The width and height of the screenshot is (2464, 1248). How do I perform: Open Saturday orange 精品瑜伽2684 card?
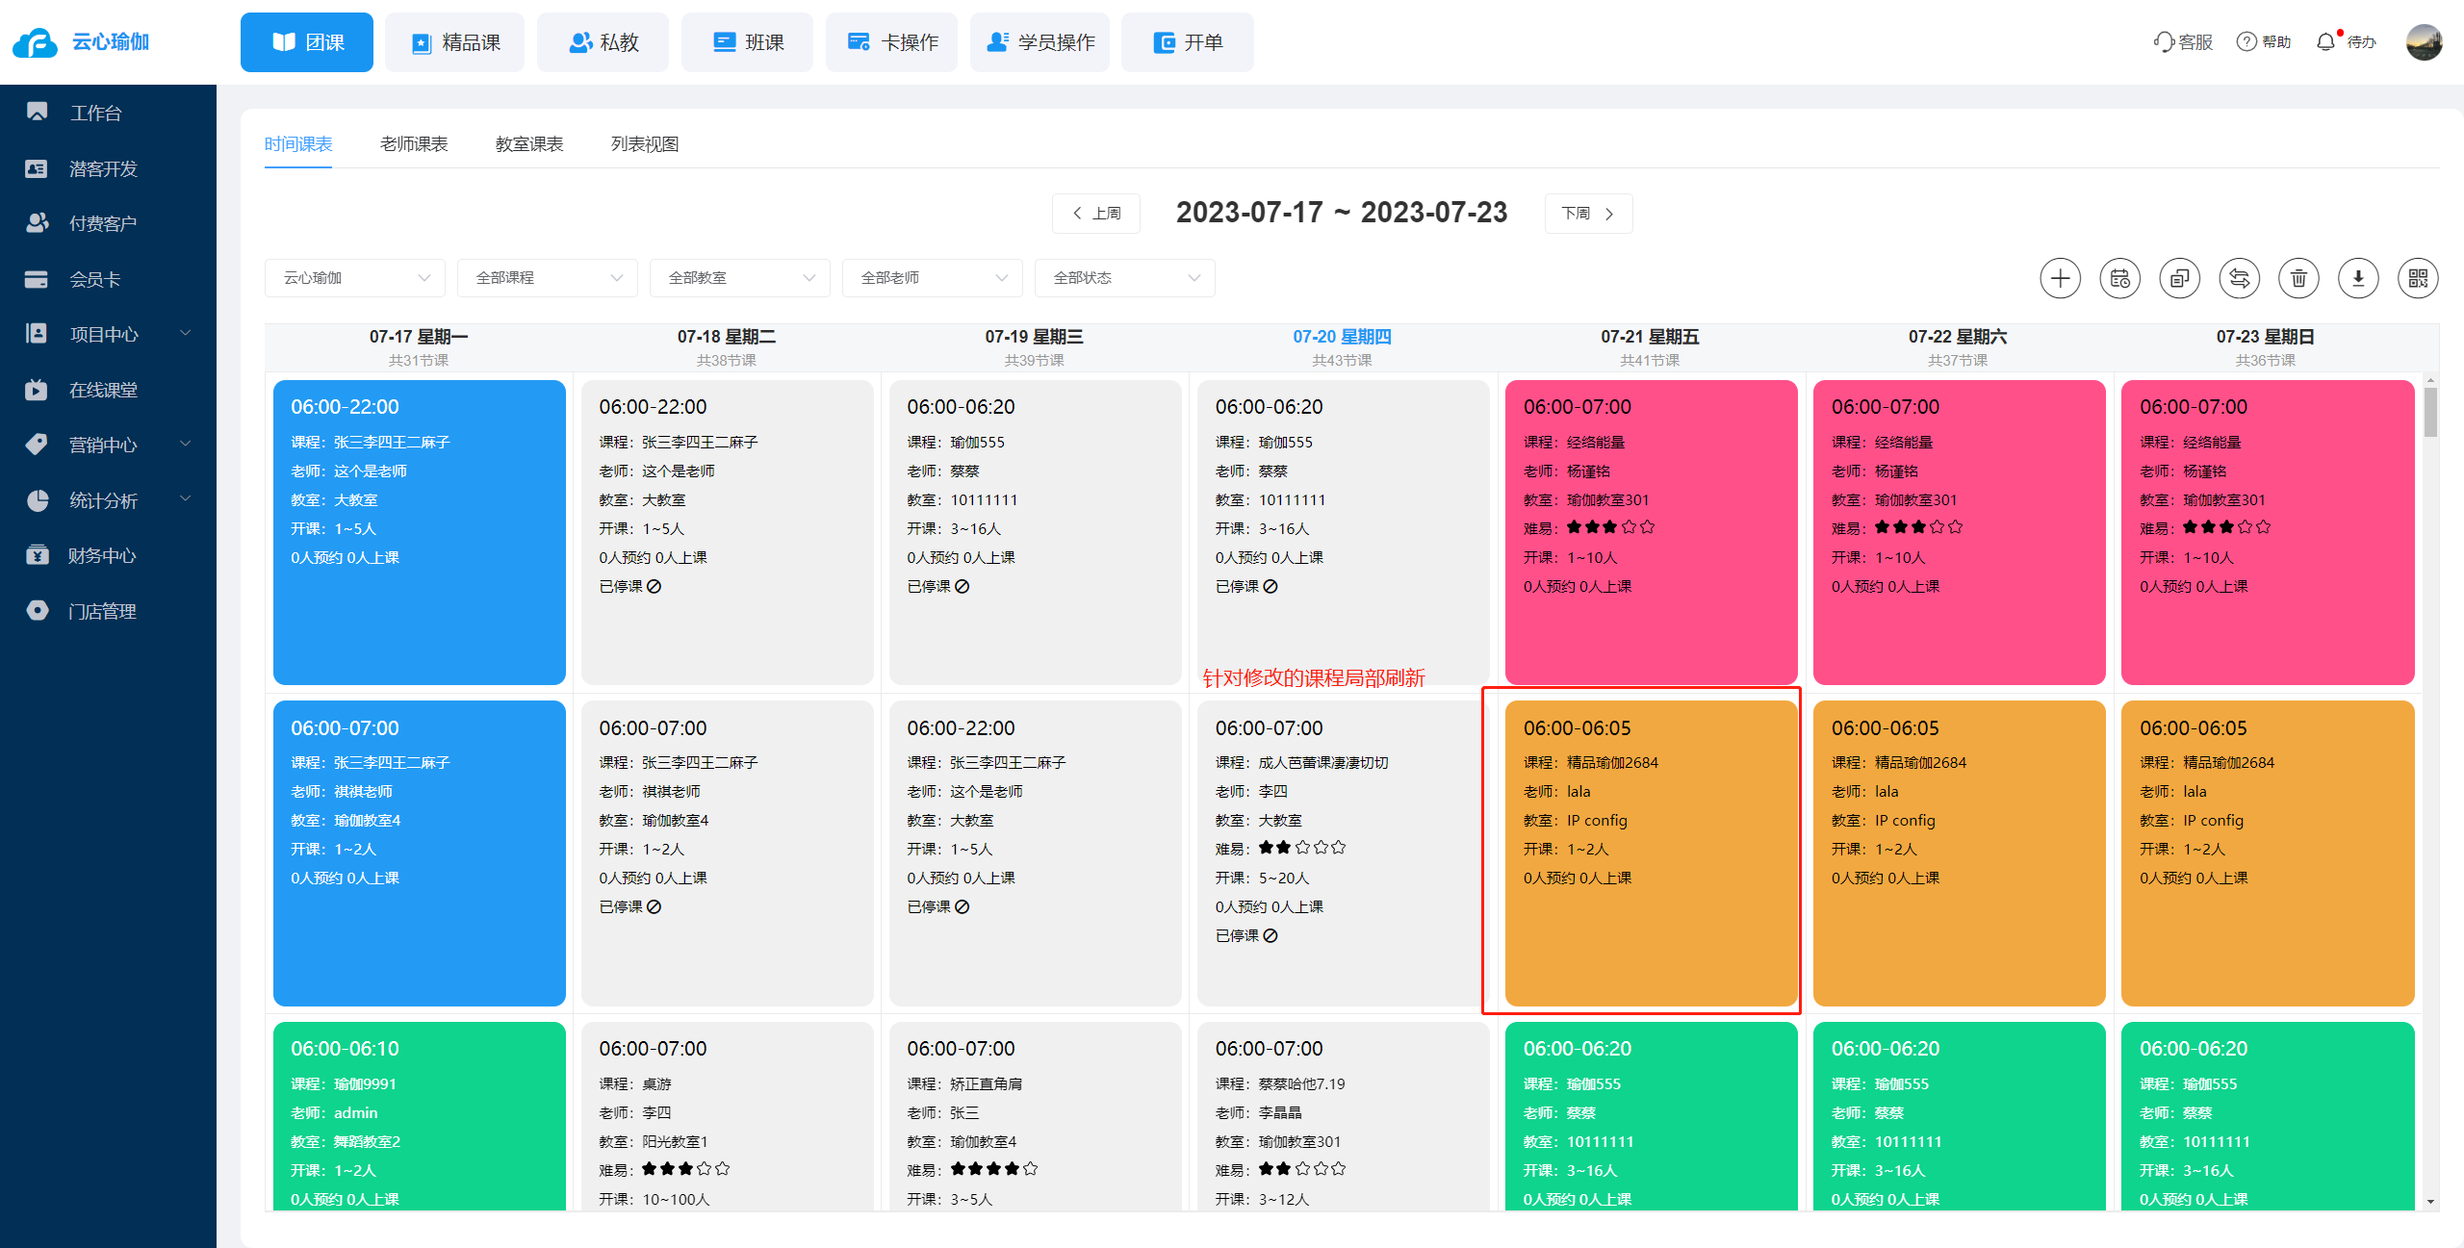1960,853
